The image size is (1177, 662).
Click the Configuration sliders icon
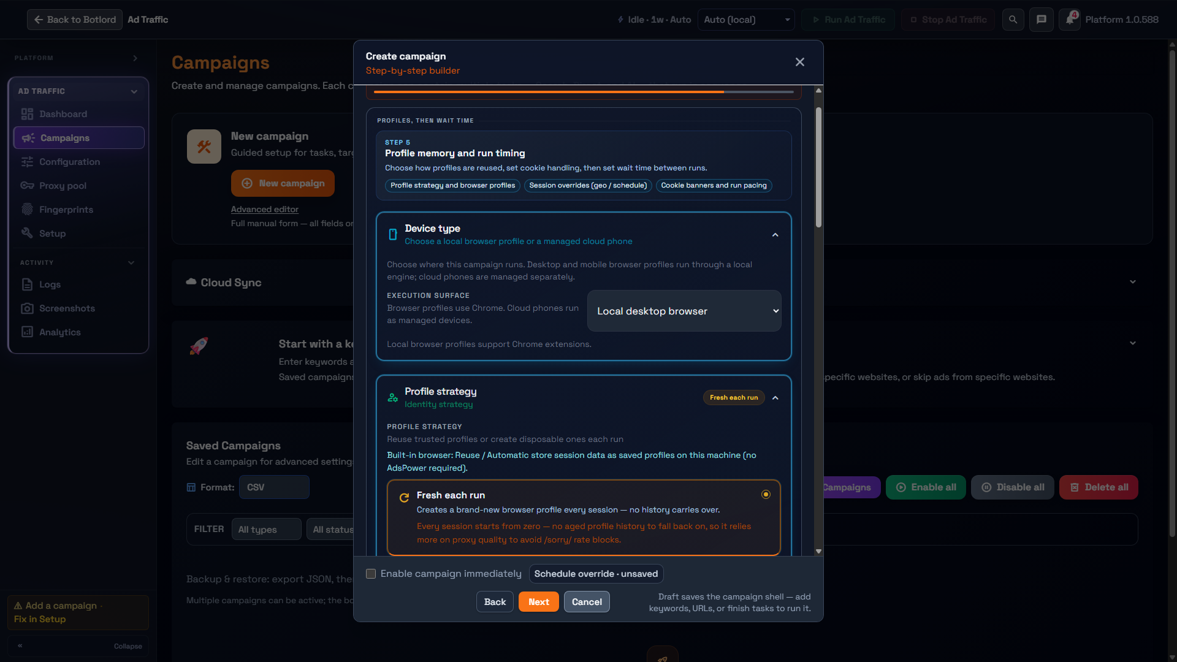point(27,162)
